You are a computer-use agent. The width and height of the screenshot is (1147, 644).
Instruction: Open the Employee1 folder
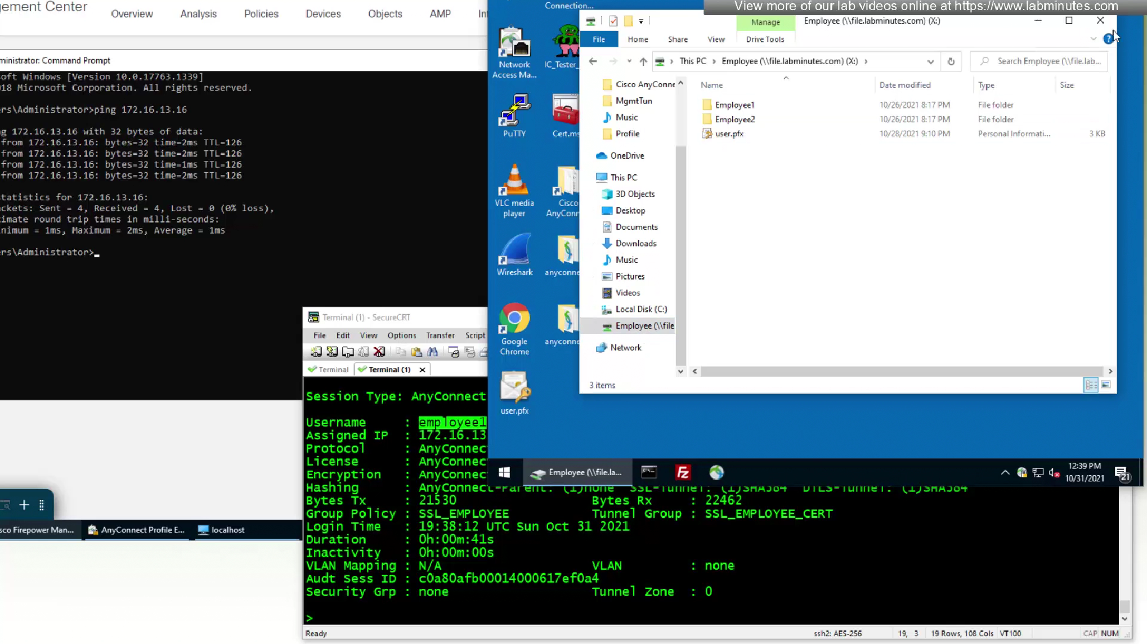734,105
